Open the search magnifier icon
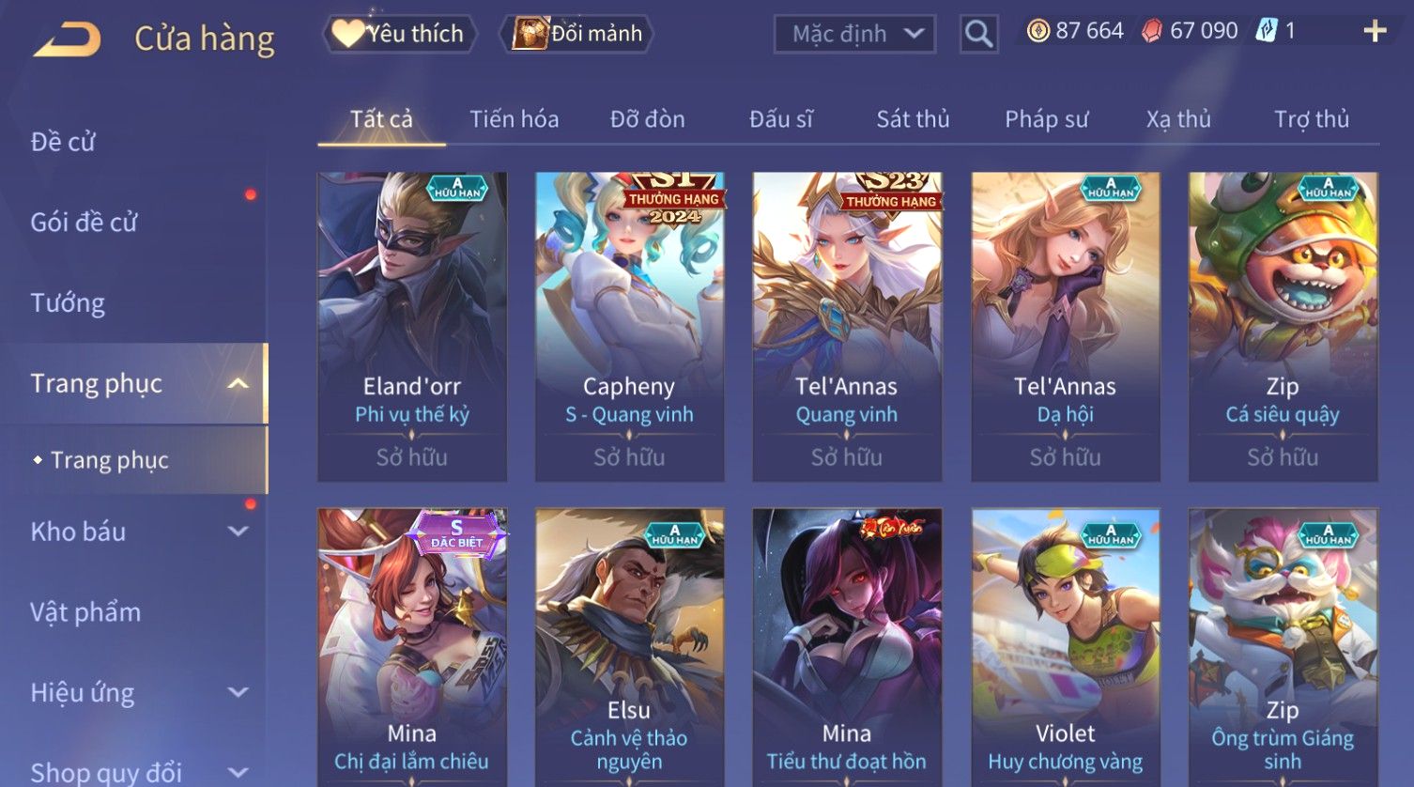1414x787 pixels. (x=978, y=35)
